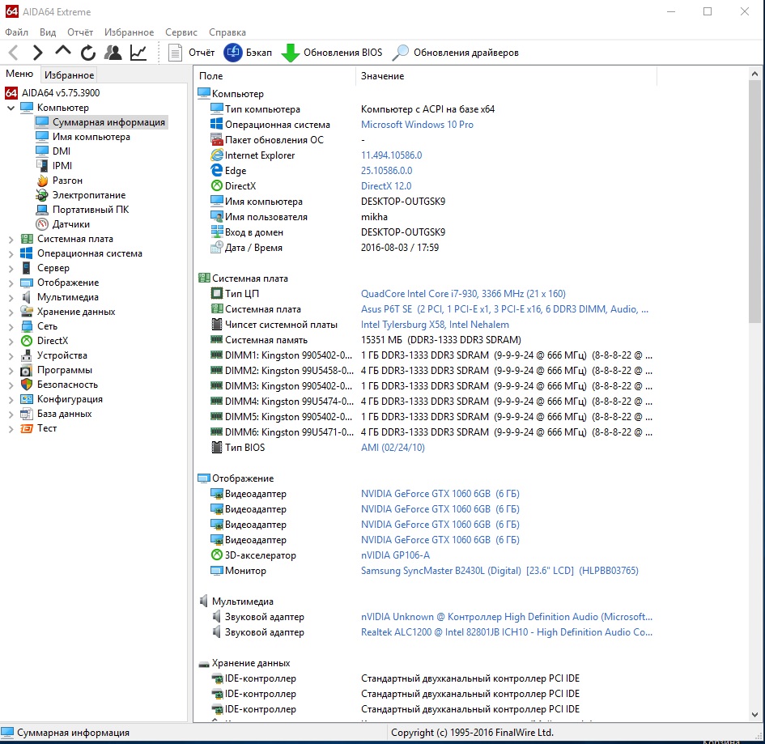Select the DIMM2: Kingston 99U5458 row
The image size is (765, 744).
[x=431, y=371]
